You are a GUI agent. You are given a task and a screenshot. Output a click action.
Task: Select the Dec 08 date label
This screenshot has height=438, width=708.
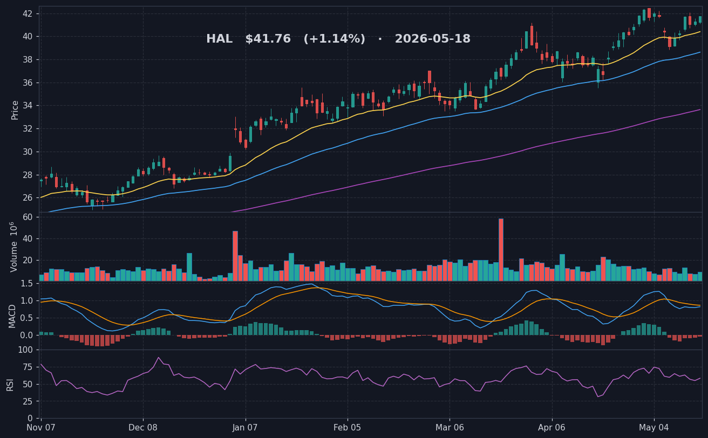tap(143, 428)
